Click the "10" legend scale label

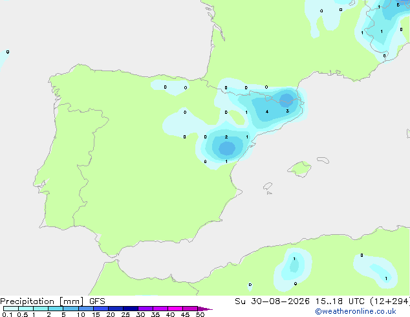81,314
